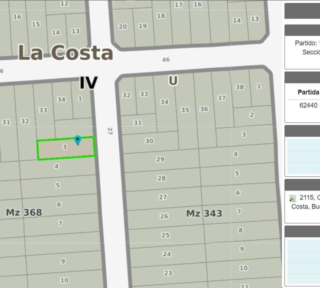
Task: Click the Mz 343 block label
Action: pos(204,213)
